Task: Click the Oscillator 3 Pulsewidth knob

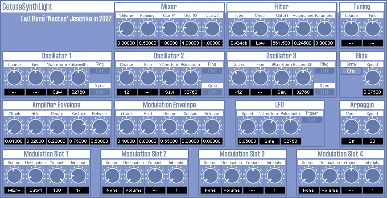Action: click(303, 78)
